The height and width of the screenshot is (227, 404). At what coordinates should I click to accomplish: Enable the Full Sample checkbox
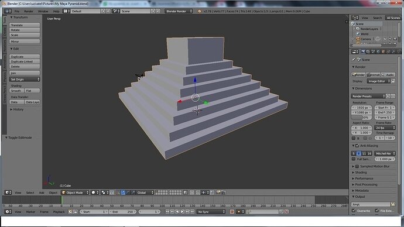coord(354,159)
